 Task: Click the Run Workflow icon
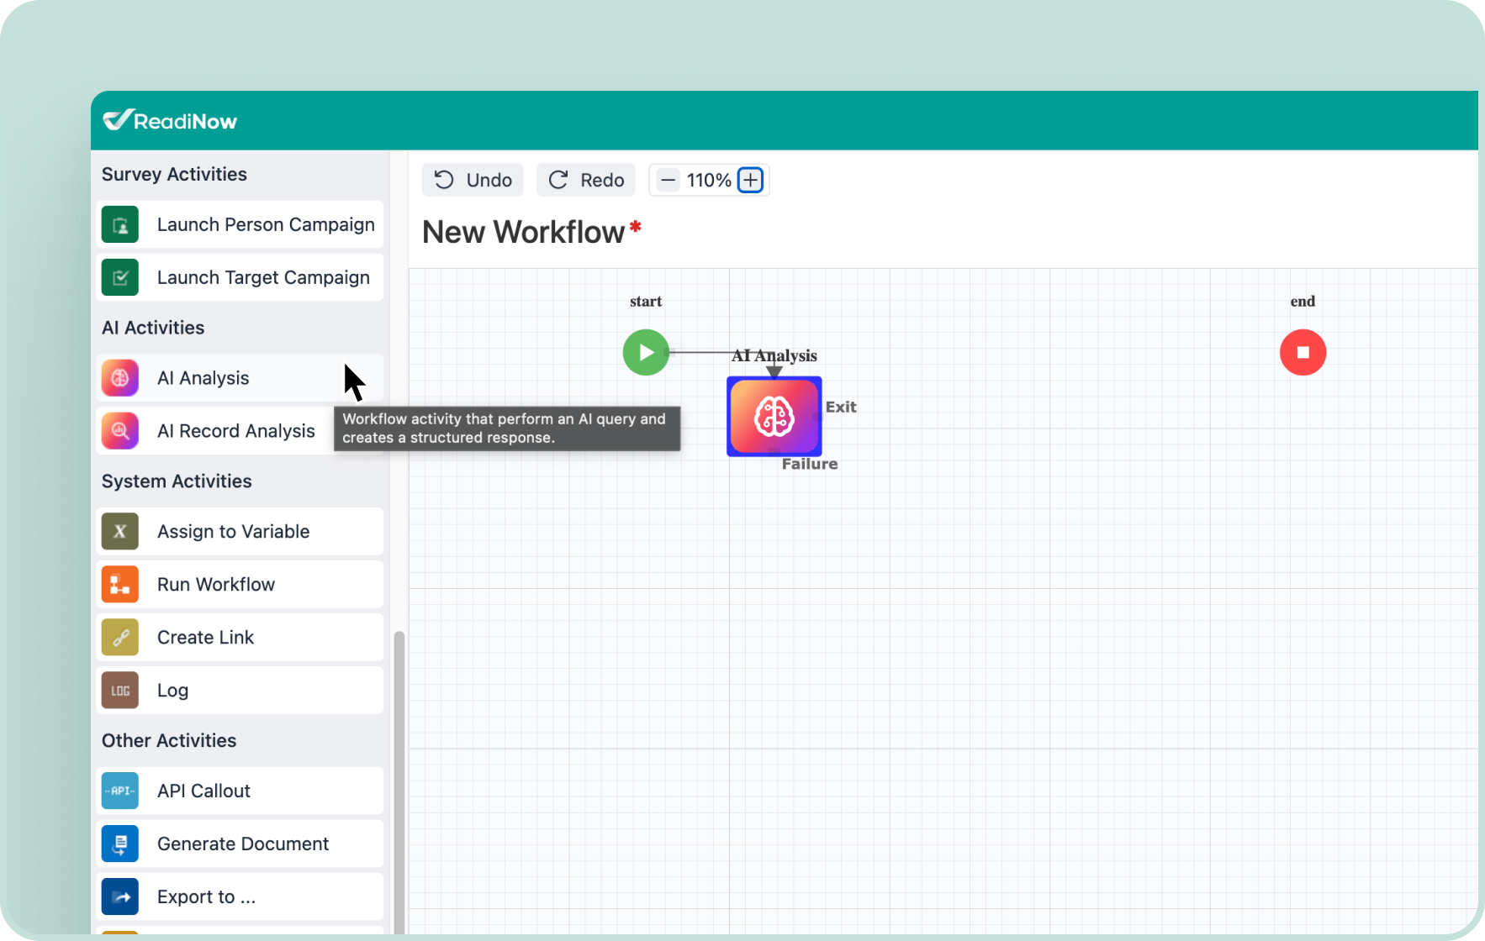click(x=119, y=584)
